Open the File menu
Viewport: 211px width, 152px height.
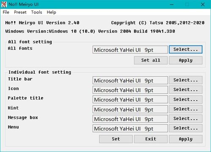click(x=6, y=12)
